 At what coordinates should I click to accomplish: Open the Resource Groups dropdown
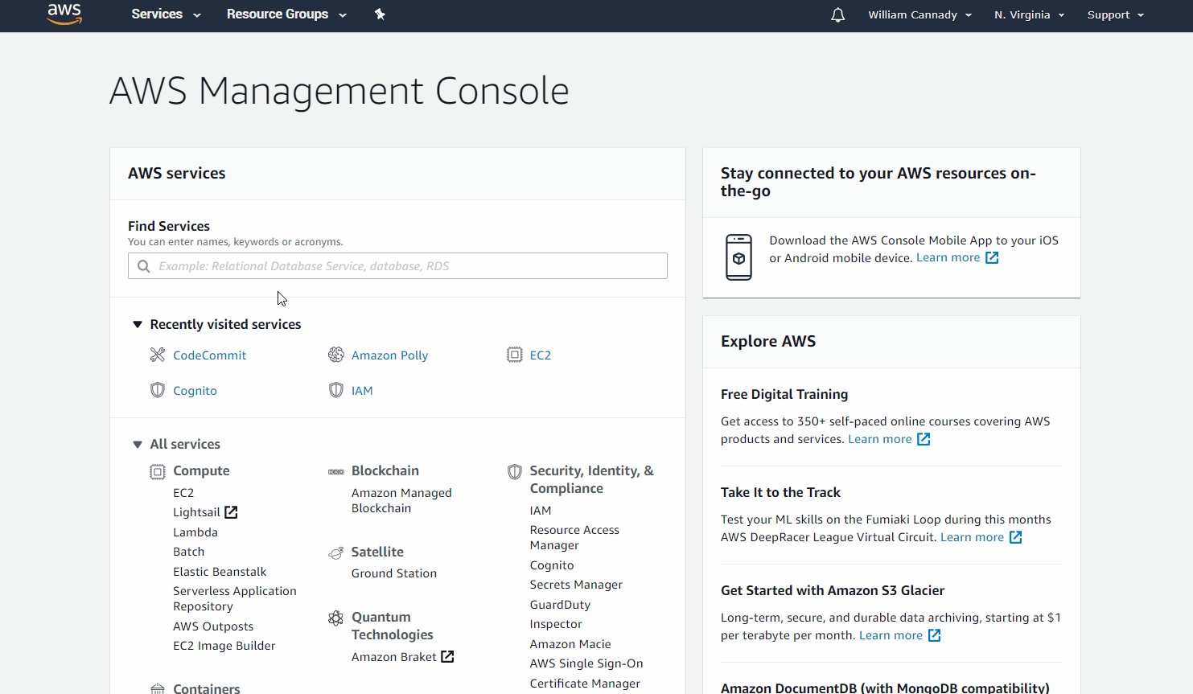[x=286, y=14]
